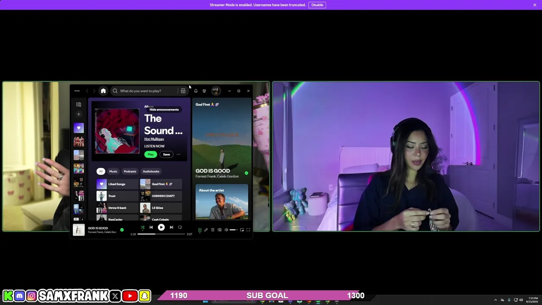
Task: Go forward with Spotify's right arrow
Action: [x=94, y=91]
